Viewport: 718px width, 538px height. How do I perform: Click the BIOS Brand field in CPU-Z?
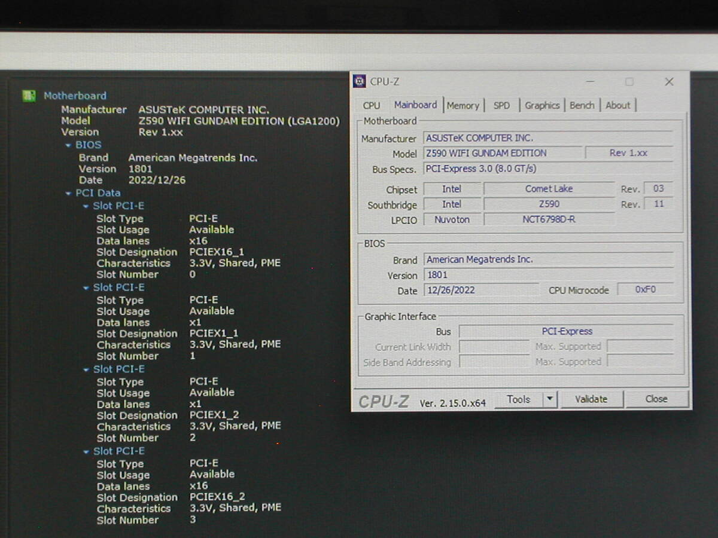(x=548, y=260)
